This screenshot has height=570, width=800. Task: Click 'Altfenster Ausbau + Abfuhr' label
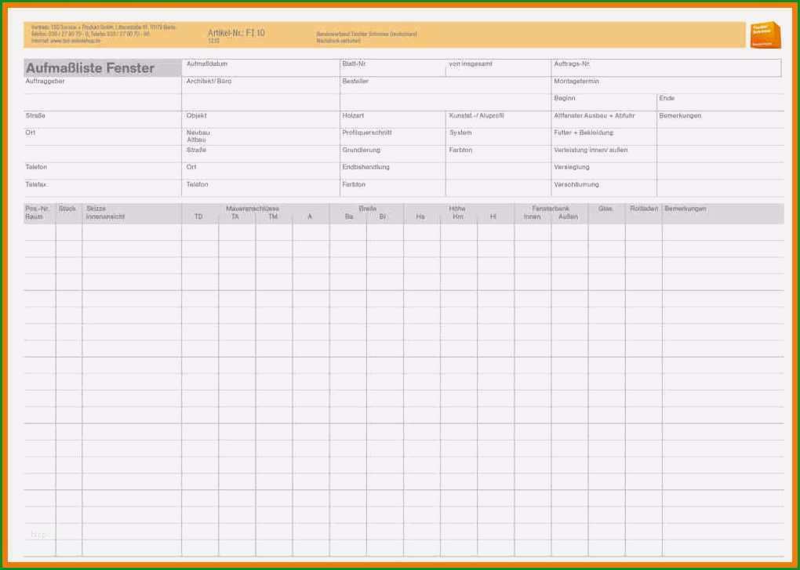[x=595, y=116]
